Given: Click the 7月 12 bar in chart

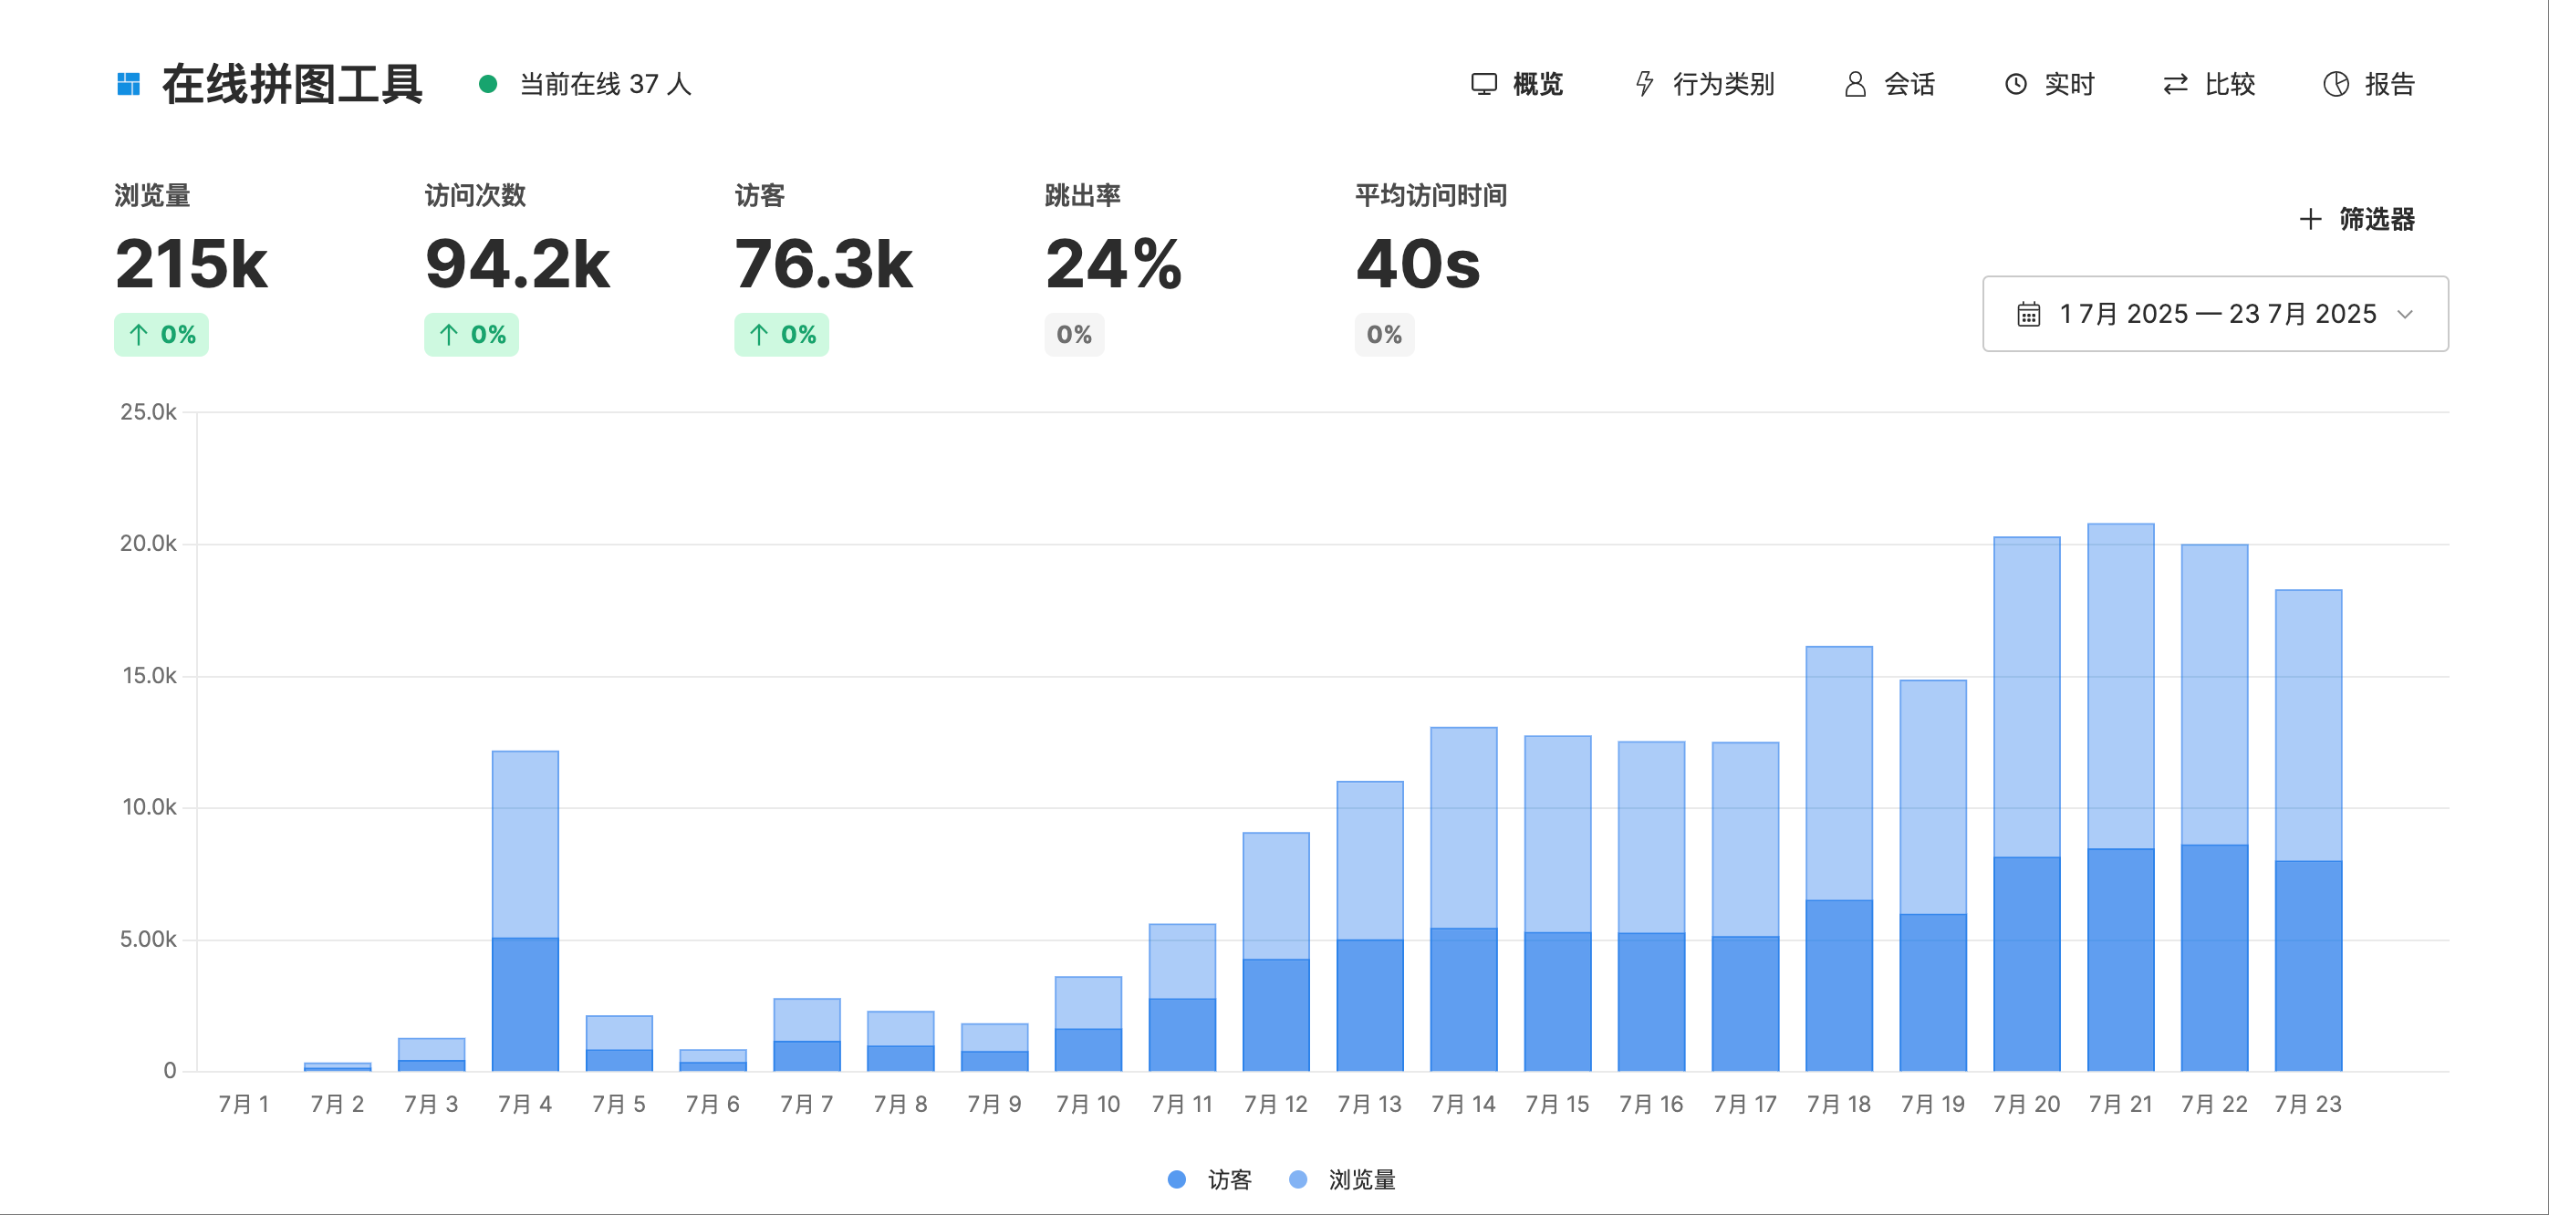Looking at the screenshot, I should click(x=1276, y=950).
